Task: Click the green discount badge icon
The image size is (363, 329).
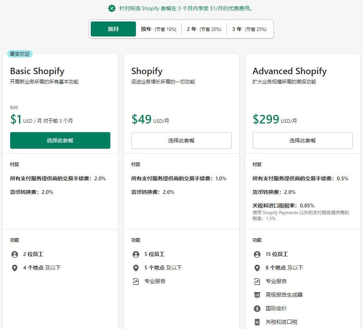Action: point(111,9)
